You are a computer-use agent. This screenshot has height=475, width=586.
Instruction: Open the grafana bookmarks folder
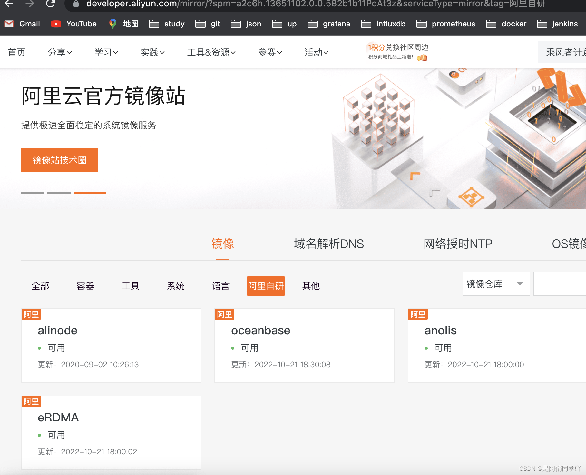coord(329,24)
